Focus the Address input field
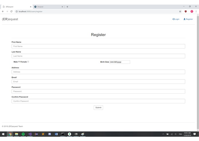Screen dimensions: 199x141 pos(98,72)
